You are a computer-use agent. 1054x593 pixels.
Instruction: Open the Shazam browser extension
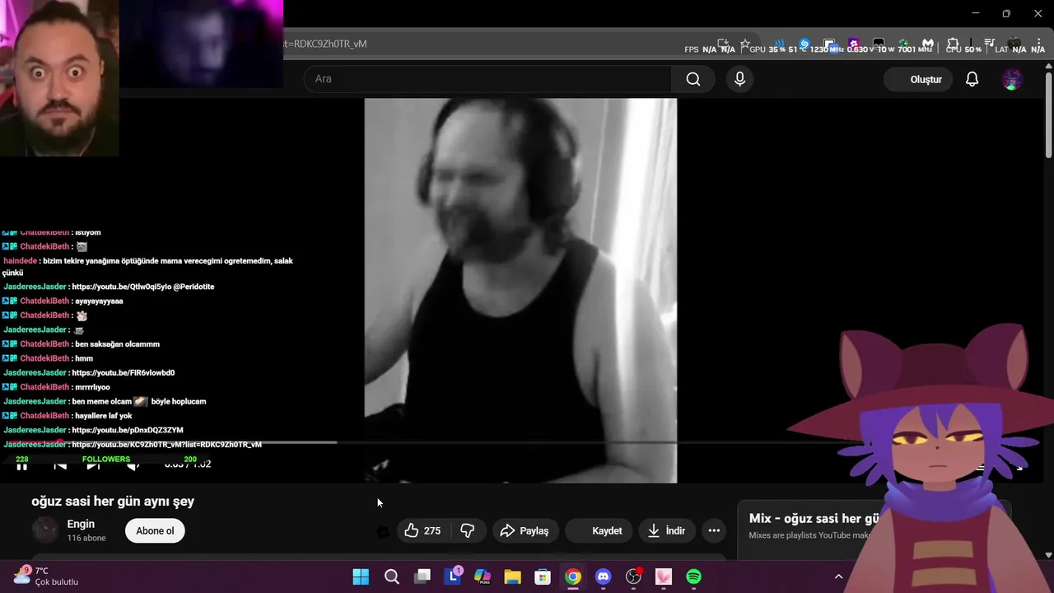pyautogui.click(x=804, y=44)
